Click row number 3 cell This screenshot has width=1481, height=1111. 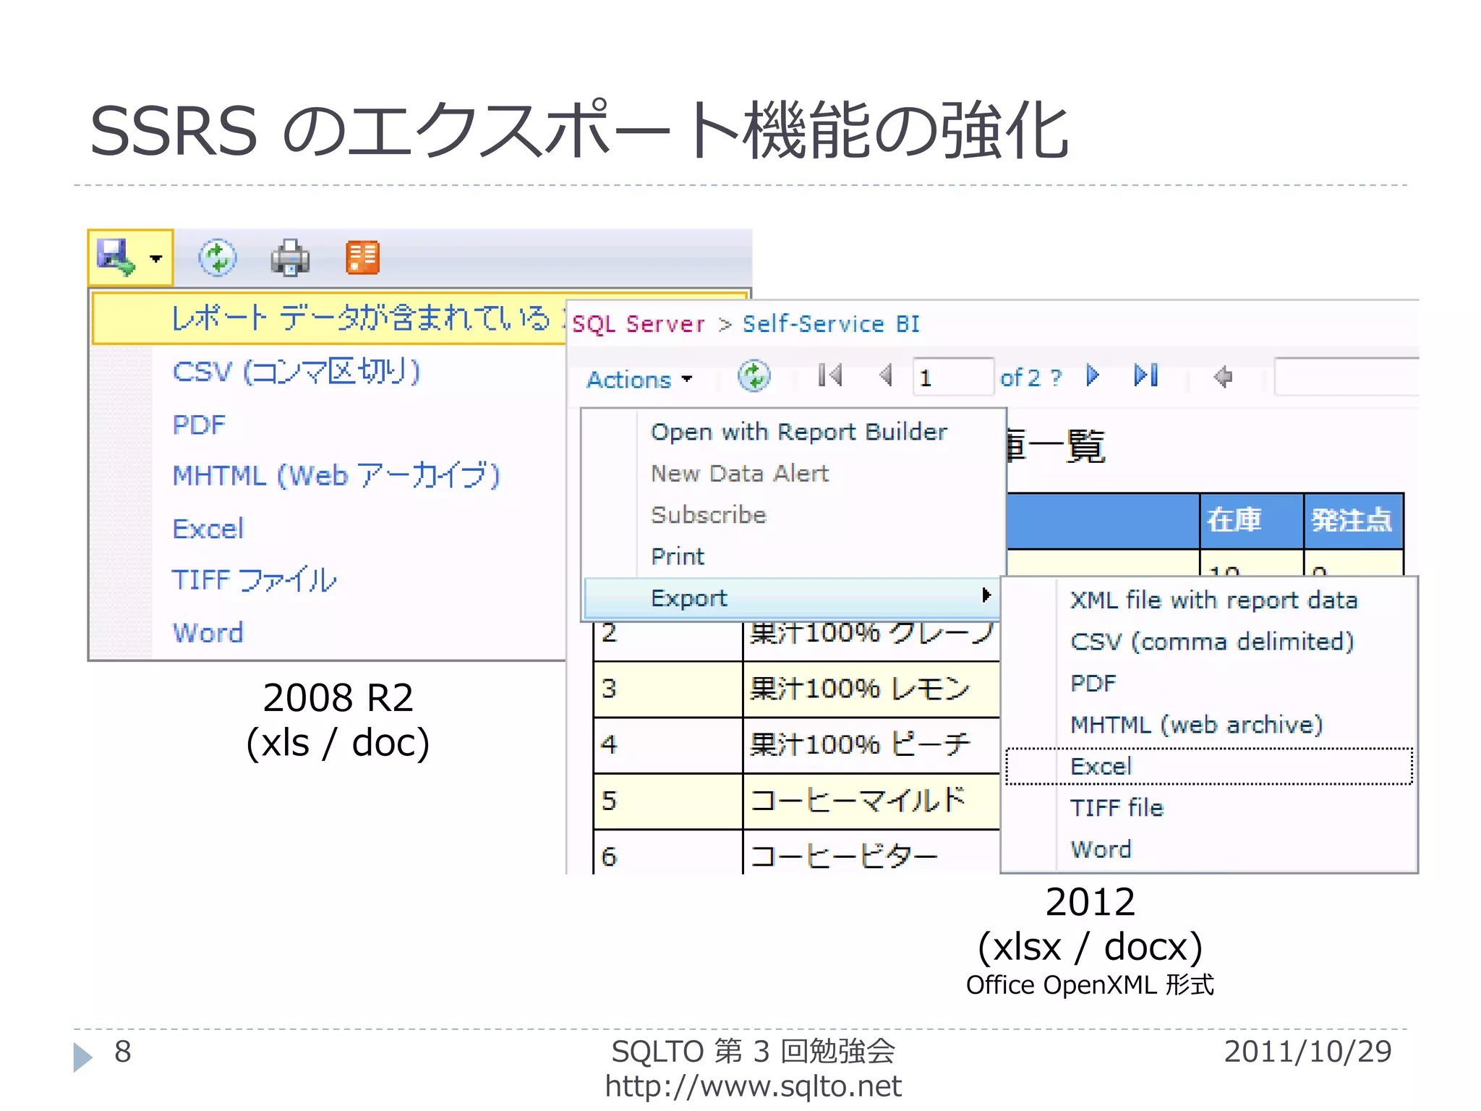[668, 689]
